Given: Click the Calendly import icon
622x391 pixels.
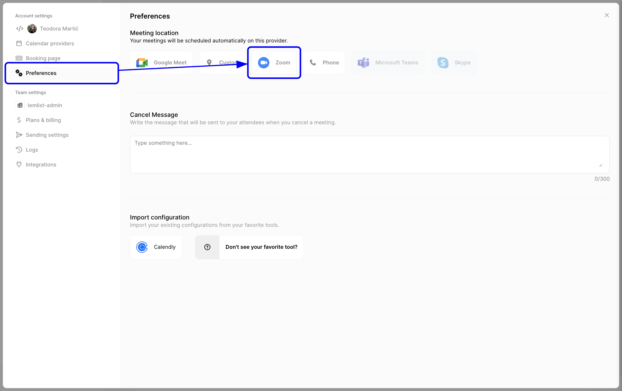Looking at the screenshot, I should coord(142,247).
